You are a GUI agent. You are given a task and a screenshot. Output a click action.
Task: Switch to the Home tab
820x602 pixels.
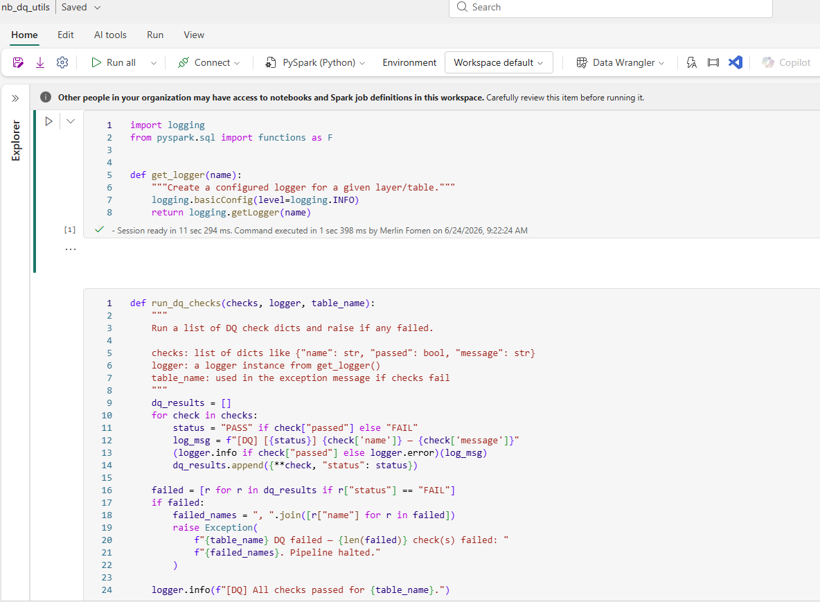24,35
